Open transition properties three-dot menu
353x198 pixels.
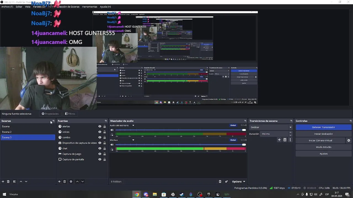pyautogui.click(x=290, y=140)
